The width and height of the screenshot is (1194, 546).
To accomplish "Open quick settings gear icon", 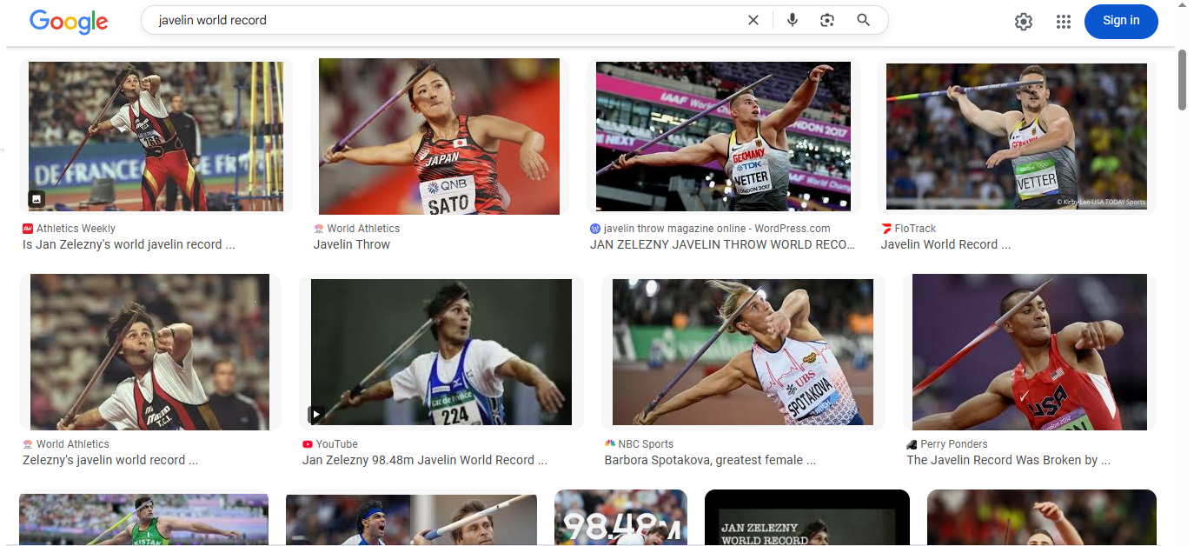I will [1024, 22].
